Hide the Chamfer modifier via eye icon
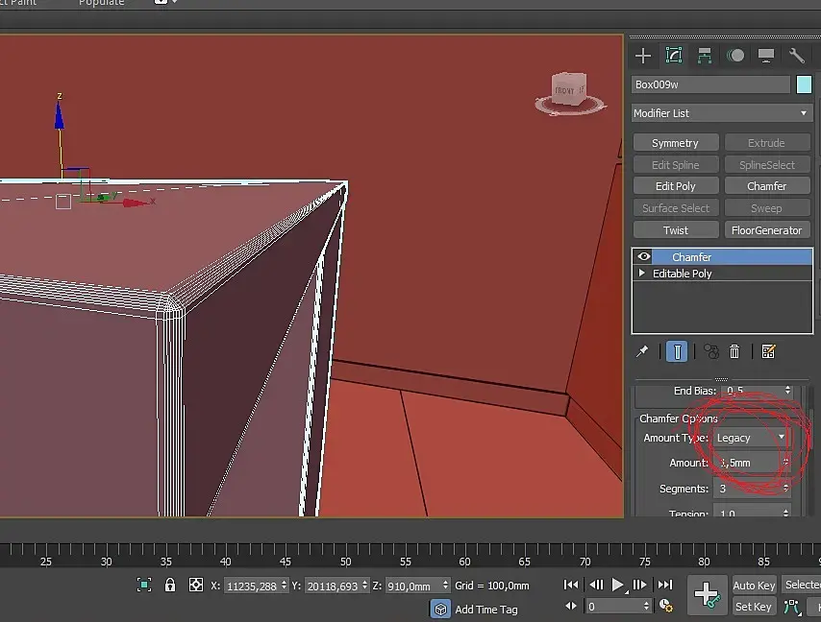The height and width of the screenshot is (622, 821). [644, 257]
